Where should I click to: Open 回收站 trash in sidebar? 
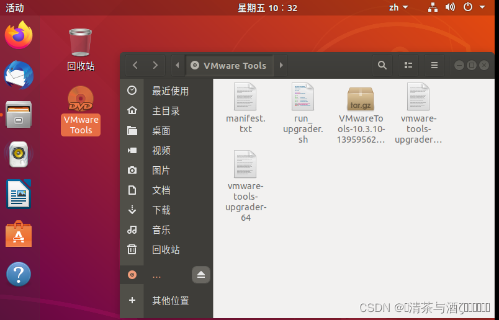tap(166, 249)
